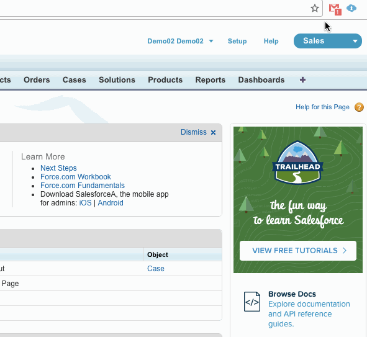Click the Android download link
This screenshot has width=367, height=337.
(111, 203)
